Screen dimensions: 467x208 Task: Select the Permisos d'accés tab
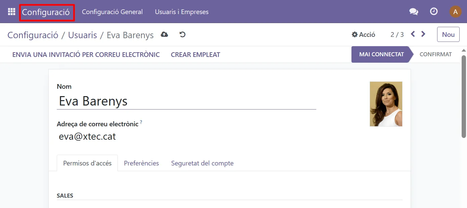[87, 163]
